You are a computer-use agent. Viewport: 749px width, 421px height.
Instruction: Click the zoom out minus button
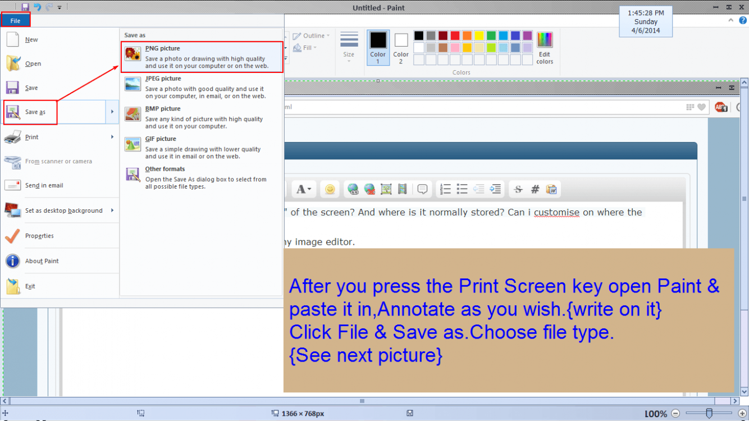[x=675, y=414]
